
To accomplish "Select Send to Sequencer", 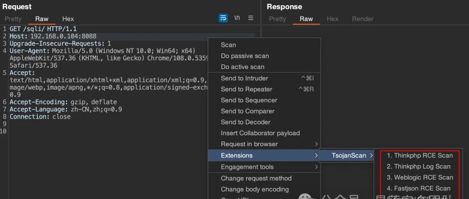I will (264, 100).
